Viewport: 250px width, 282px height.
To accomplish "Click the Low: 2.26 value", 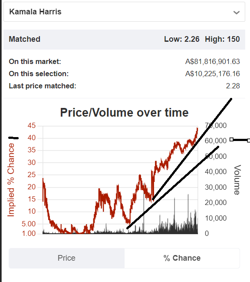I will (182, 39).
